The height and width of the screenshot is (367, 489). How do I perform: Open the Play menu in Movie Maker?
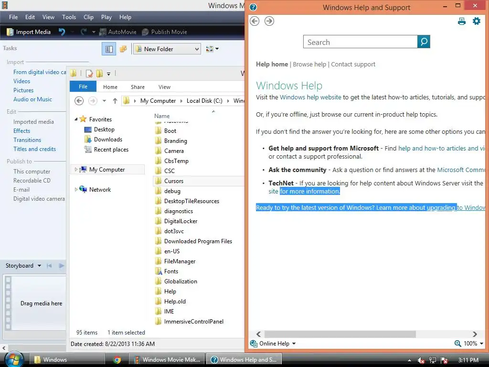tap(106, 17)
